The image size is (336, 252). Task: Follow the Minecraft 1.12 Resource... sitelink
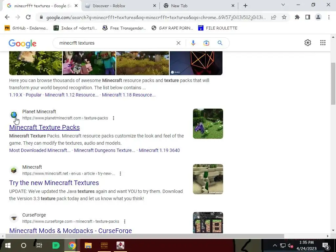coord(72,95)
